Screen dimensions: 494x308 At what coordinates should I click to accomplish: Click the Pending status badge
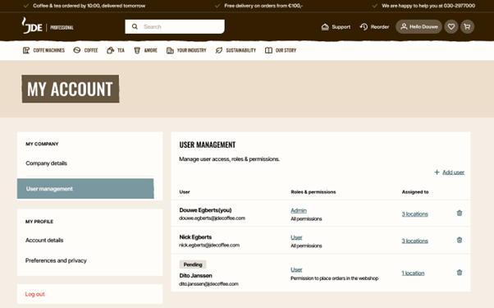[x=193, y=264]
